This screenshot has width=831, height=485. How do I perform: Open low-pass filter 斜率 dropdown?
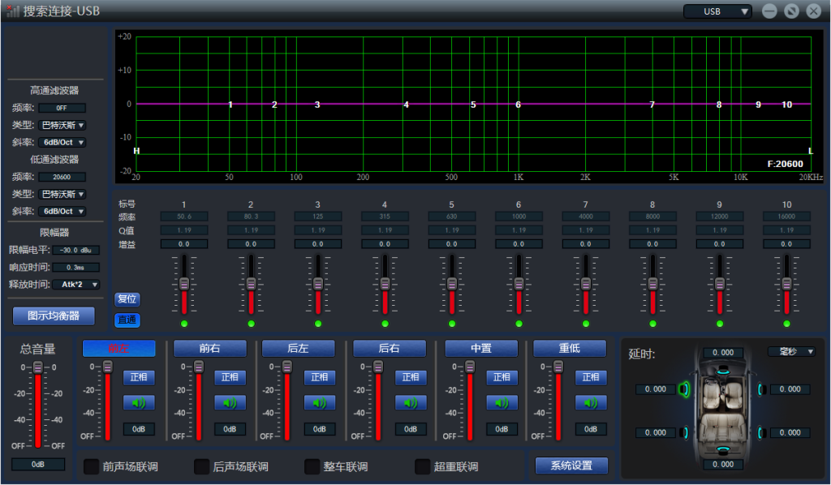pos(62,211)
